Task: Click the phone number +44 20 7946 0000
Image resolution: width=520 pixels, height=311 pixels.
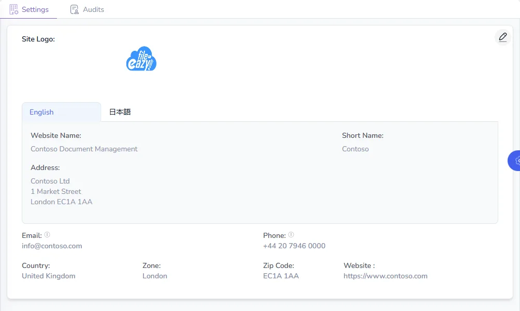Action: pos(294,246)
